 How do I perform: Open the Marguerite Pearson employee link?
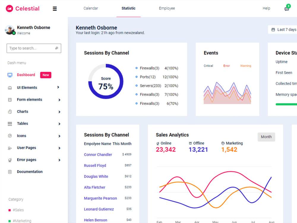[x=100, y=198]
